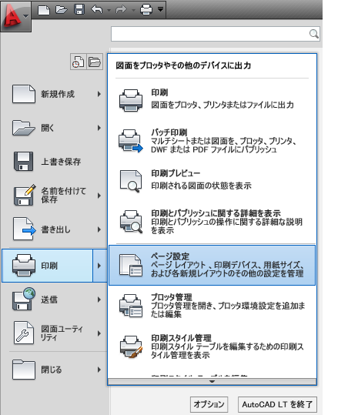Expand the 図面ユーティリティ submenu arrow
358x415 pixels.
pyautogui.click(x=99, y=333)
